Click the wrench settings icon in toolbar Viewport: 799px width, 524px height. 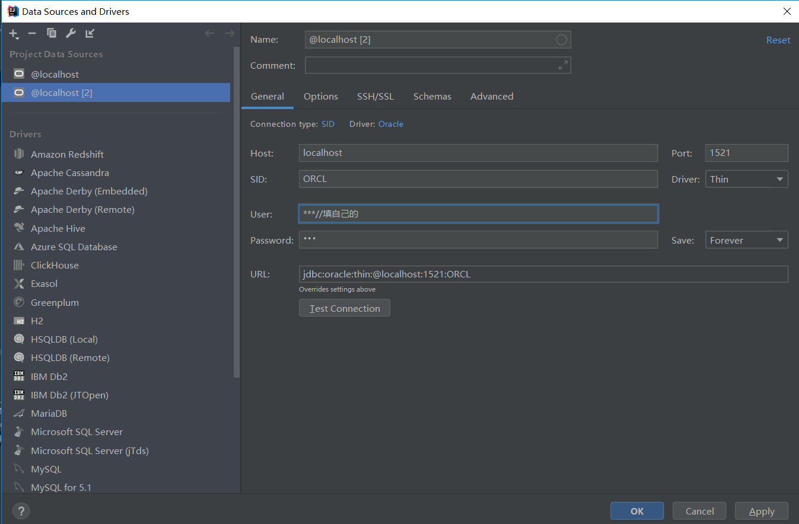click(x=71, y=33)
